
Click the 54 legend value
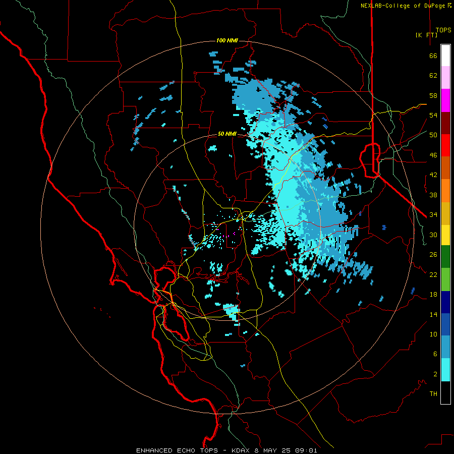point(433,115)
